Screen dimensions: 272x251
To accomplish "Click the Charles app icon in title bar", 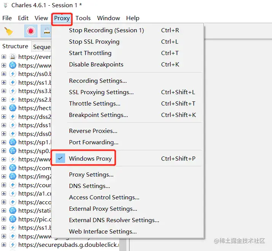I will (6, 5).
